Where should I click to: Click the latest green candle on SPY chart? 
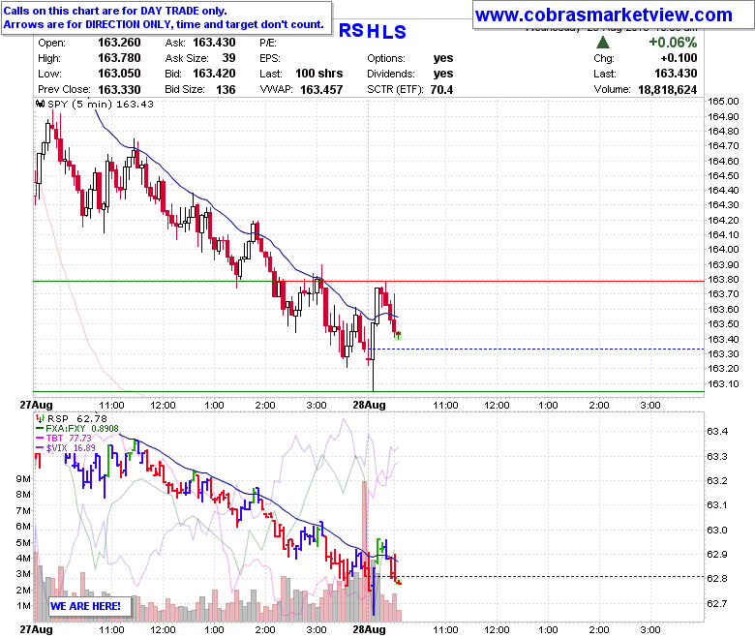(x=398, y=336)
